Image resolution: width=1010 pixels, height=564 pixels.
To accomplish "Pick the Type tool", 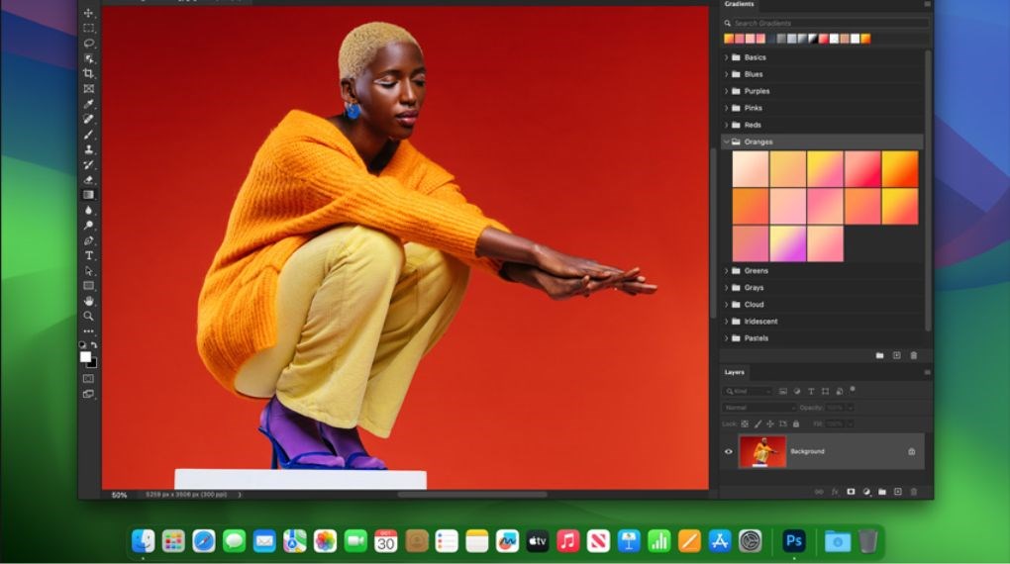I will [x=89, y=255].
